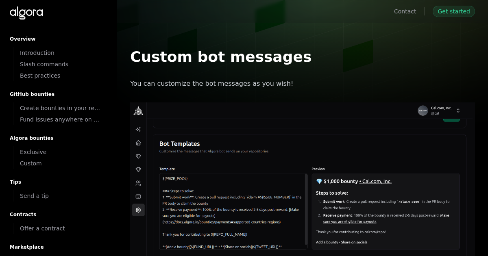Open the Settings gear in the app sidebar
The height and width of the screenshot is (256, 488).
(x=138, y=210)
